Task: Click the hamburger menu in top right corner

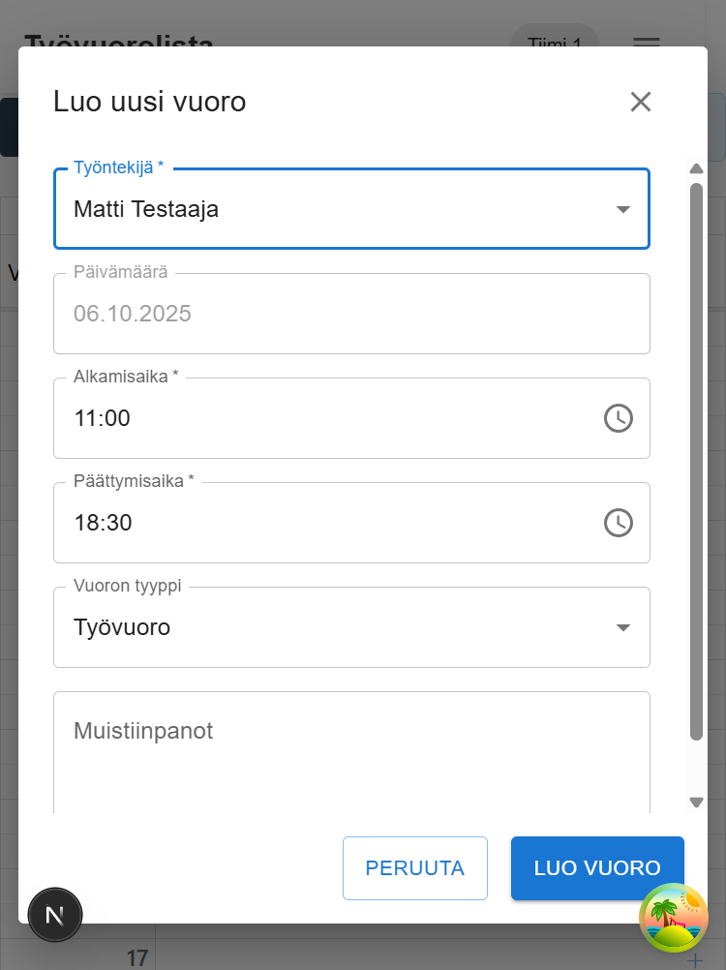Action: click(x=646, y=44)
